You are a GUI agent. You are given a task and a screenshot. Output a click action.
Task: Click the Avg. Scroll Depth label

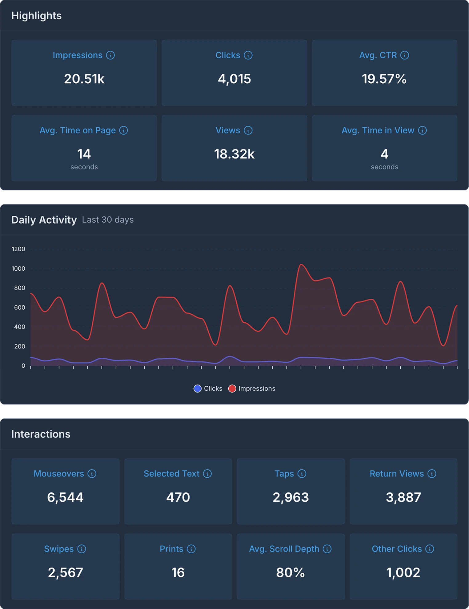pos(284,549)
